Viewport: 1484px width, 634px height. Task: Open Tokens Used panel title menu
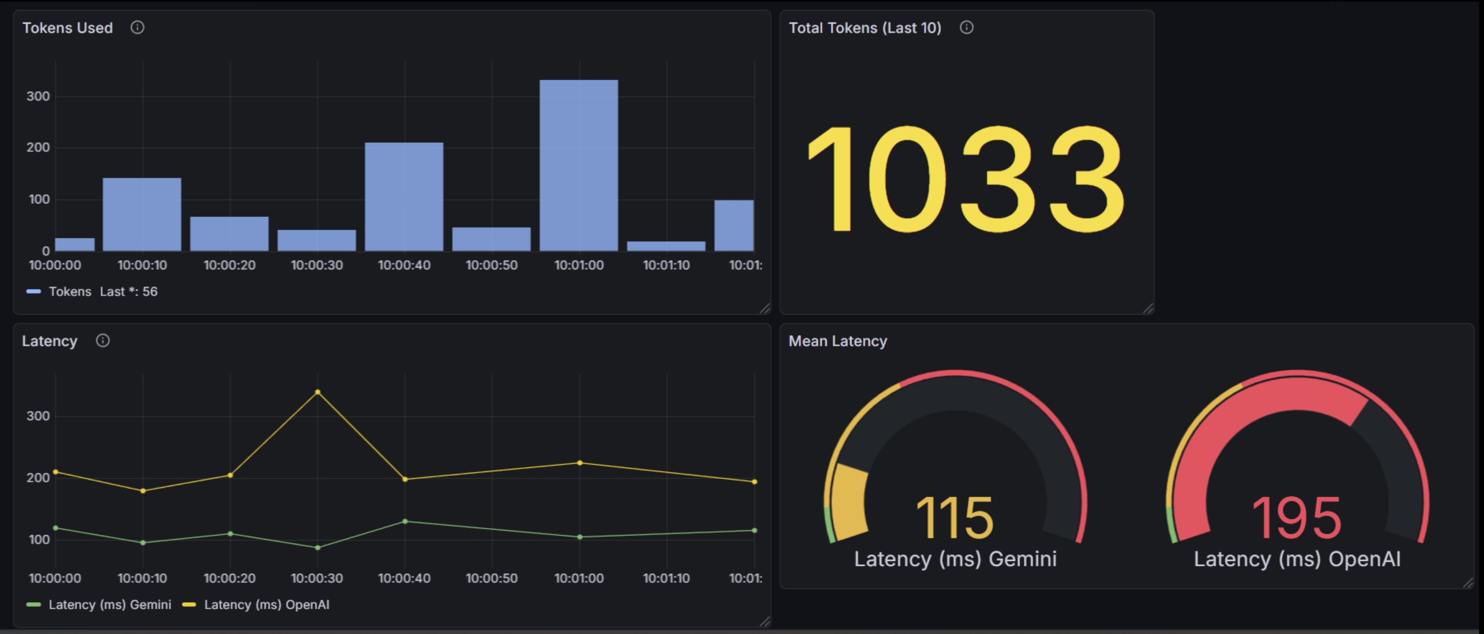click(68, 27)
